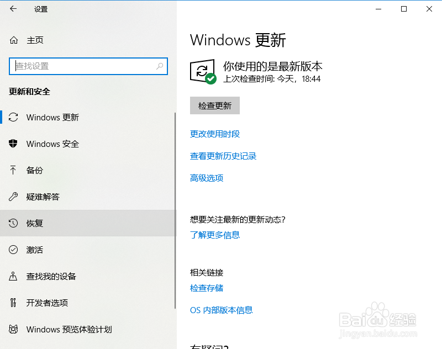Image resolution: width=442 pixels, height=349 pixels.
Task: Click the 开发者选项 developer icon
Action: coord(13,303)
